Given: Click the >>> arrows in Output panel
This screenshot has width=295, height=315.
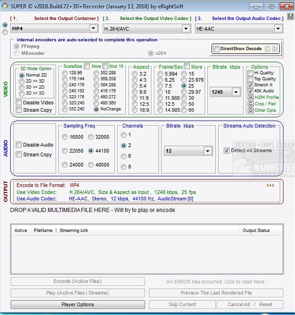Looking at the screenshot, I should coord(270,185).
